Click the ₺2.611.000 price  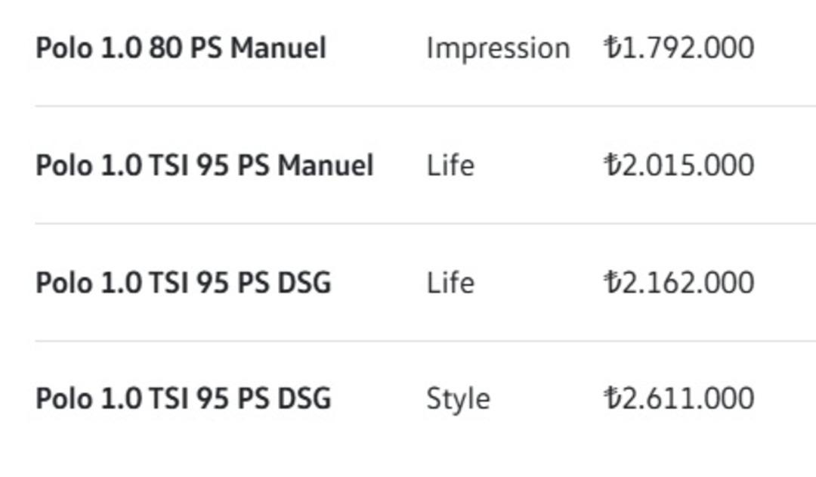pos(679,398)
